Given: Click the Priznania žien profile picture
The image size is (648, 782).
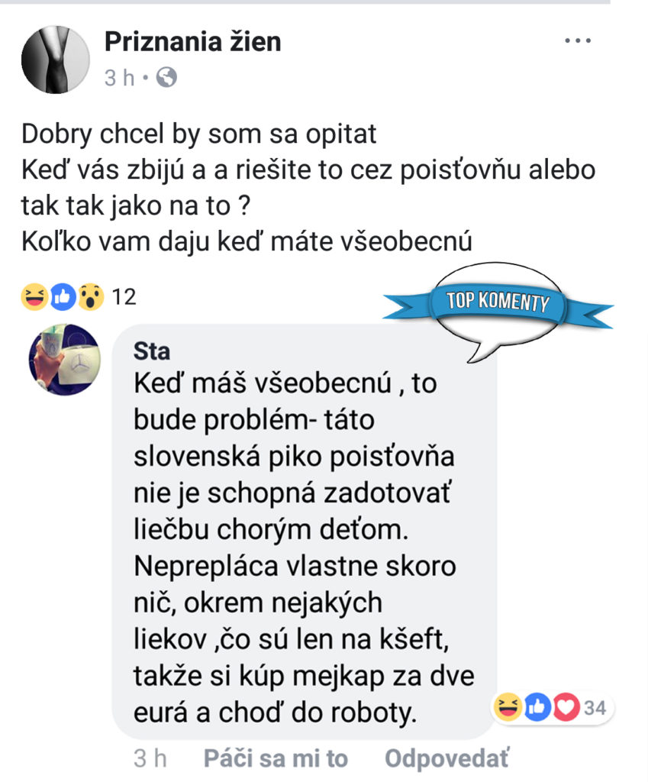Looking at the screenshot, I should pos(55,60).
